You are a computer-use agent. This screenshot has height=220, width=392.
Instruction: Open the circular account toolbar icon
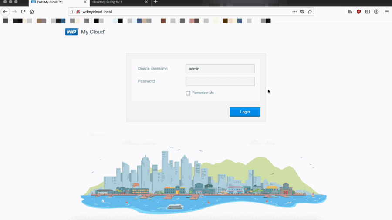tap(376, 12)
